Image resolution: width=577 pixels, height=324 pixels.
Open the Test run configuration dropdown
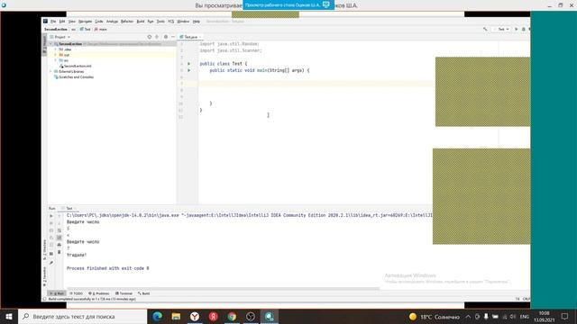click(502, 29)
